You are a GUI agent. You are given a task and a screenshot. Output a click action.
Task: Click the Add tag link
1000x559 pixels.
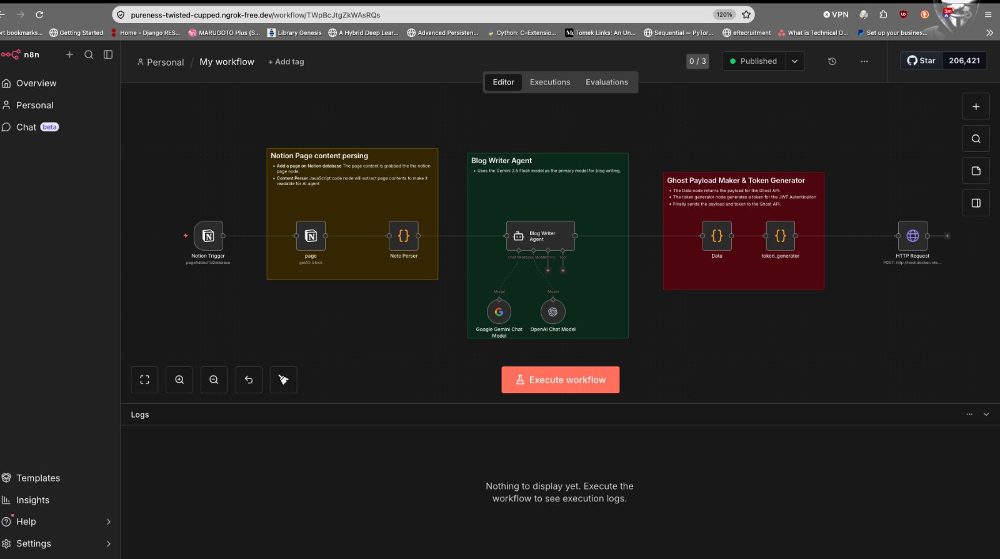286,62
